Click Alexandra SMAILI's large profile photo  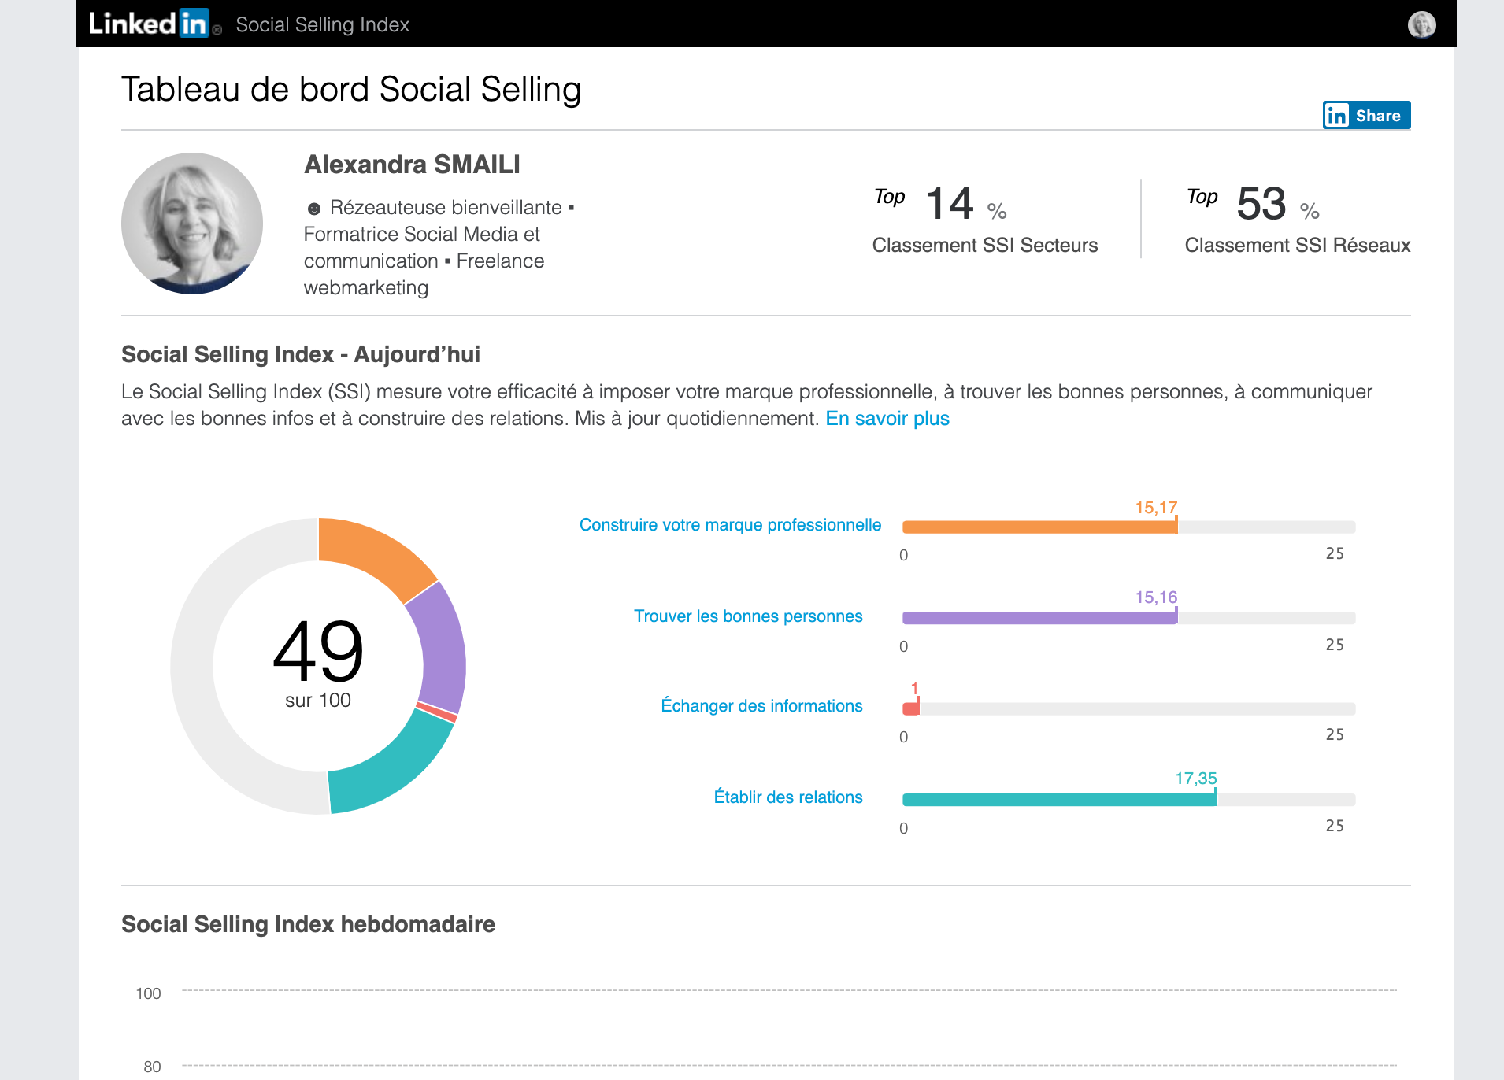pyautogui.click(x=192, y=224)
